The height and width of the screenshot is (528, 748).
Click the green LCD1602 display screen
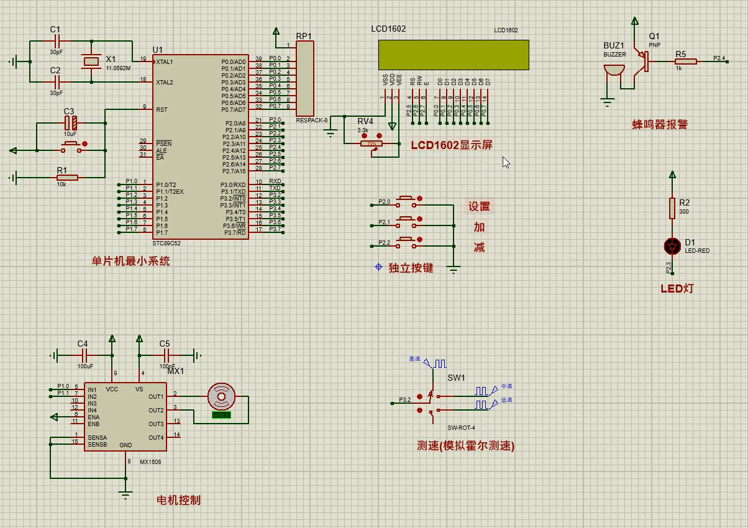coord(453,55)
